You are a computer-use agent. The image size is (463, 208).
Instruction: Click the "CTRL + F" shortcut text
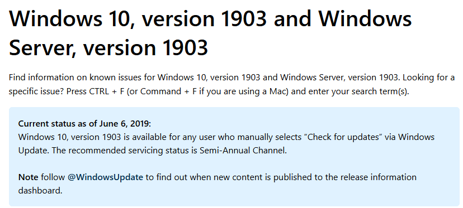[x=107, y=91]
